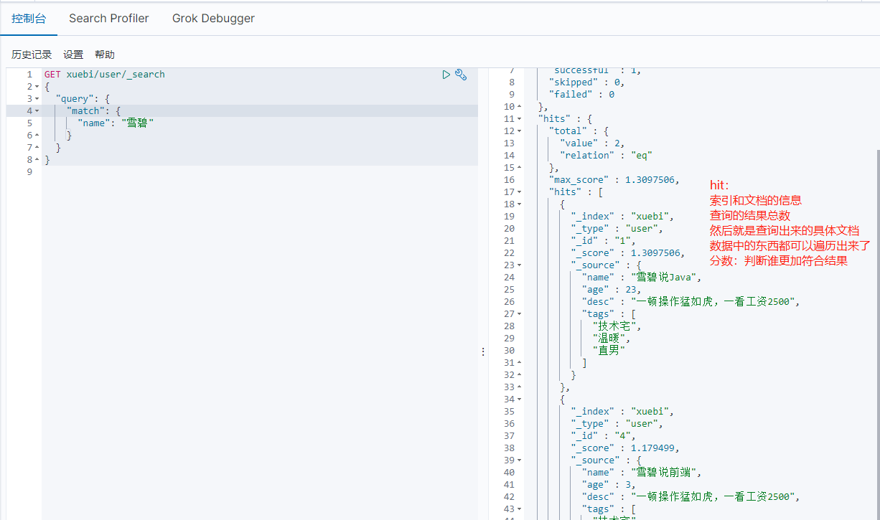Screen dimensions: 880x520
Task: Click the 帮助 help link
Action: 105,55
